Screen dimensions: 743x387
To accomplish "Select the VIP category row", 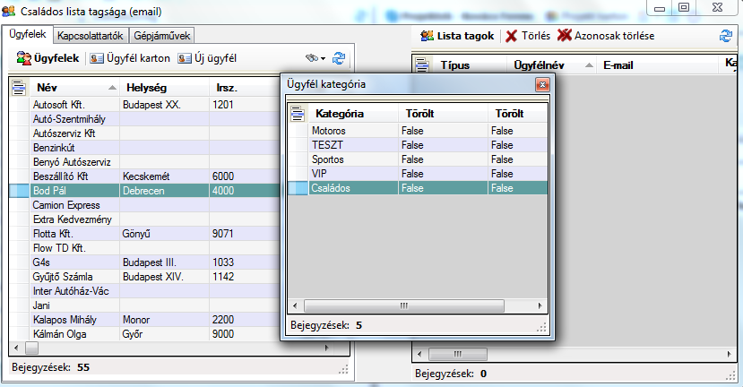I will [418, 174].
